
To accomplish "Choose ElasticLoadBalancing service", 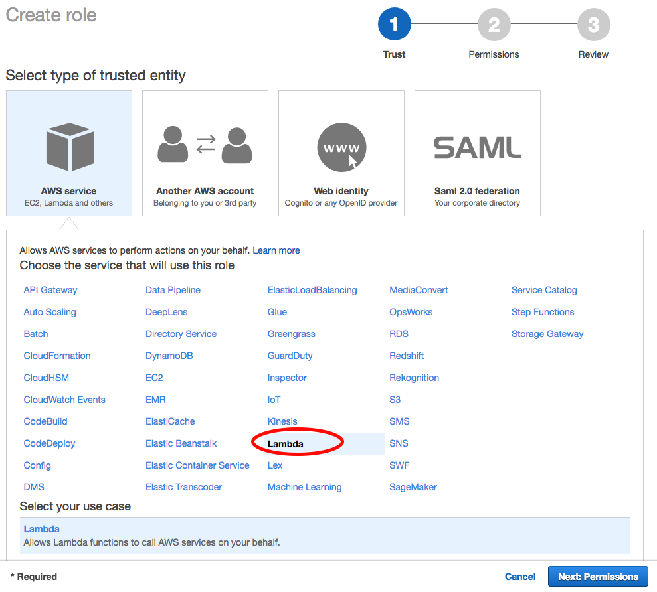I will point(312,290).
